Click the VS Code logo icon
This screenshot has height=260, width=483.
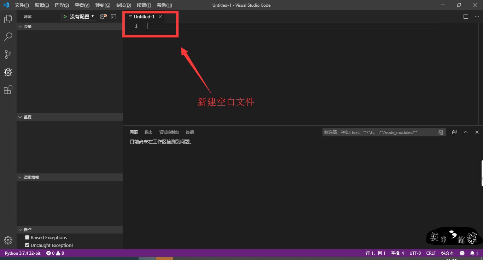(x=6, y=5)
